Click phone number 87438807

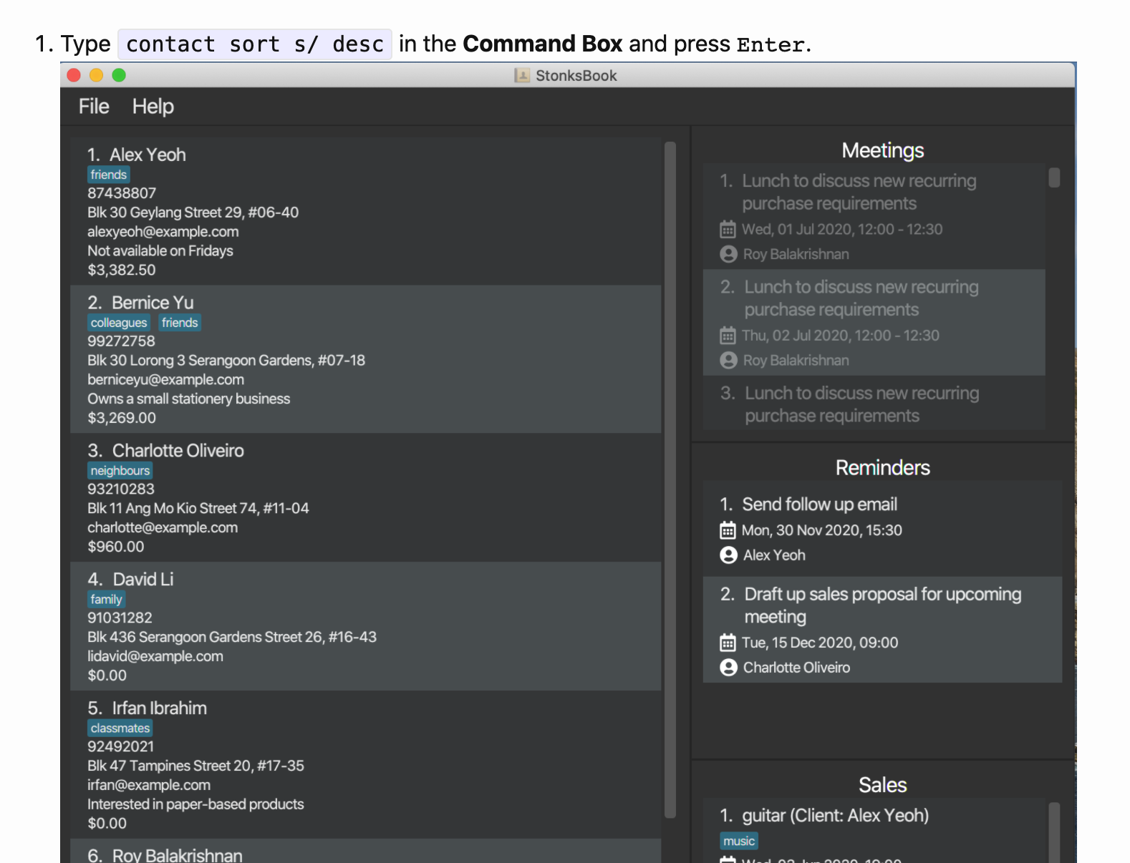coord(122,193)
